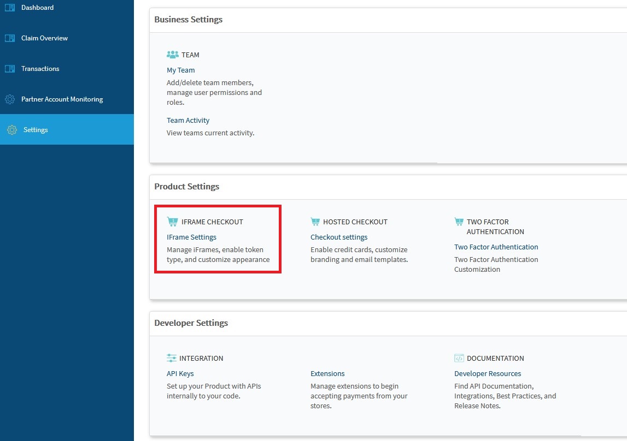
Task: Select Transactions in the sidebar menu
Action: click(x=40, y=69)
